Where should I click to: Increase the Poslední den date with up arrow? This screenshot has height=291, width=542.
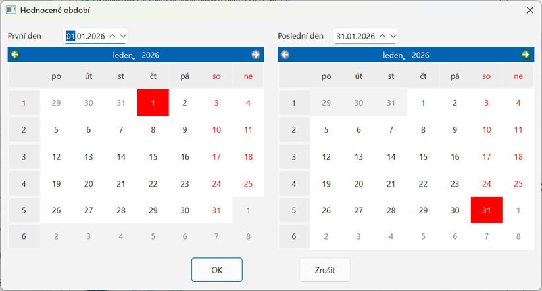pos(383,35)
